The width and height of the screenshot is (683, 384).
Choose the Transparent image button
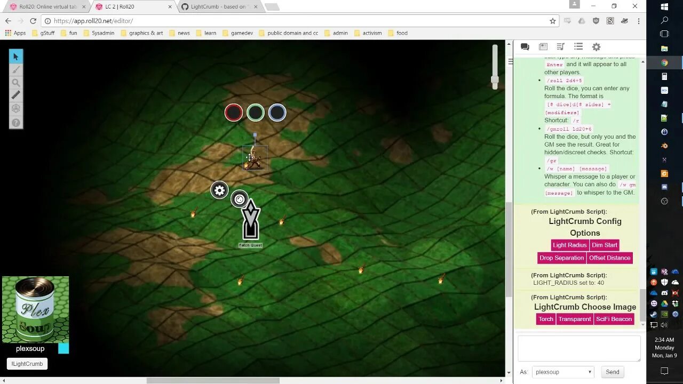(x=575, y=319)
